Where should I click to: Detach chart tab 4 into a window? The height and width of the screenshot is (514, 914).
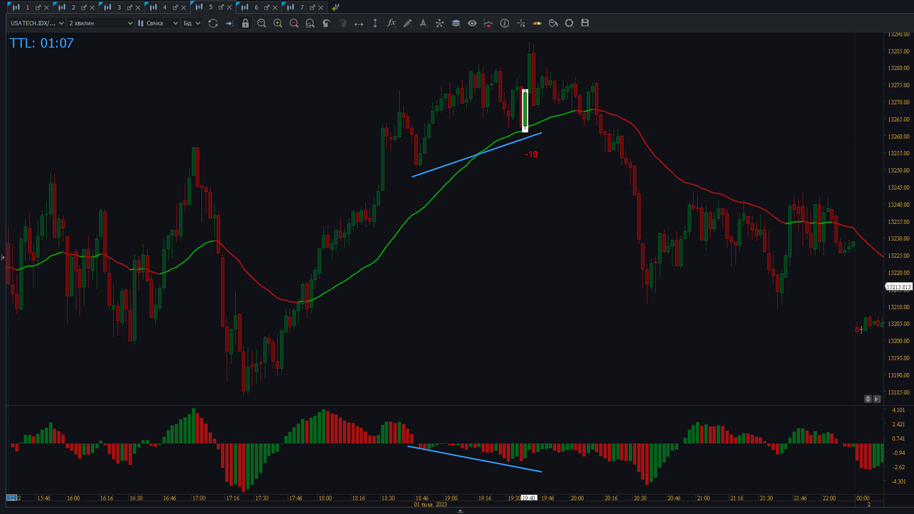pyautogui.click(x=175, y=8)
